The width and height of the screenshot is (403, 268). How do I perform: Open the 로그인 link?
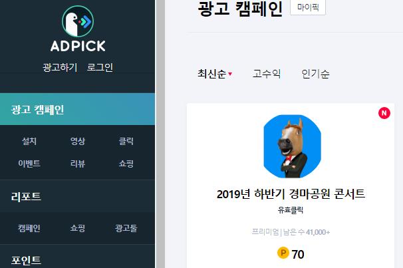pyautogui.click(x=100, y=67)
